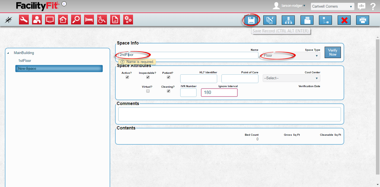
Task: Click the wheelchair transport icon
Action: tap(102, 20)
